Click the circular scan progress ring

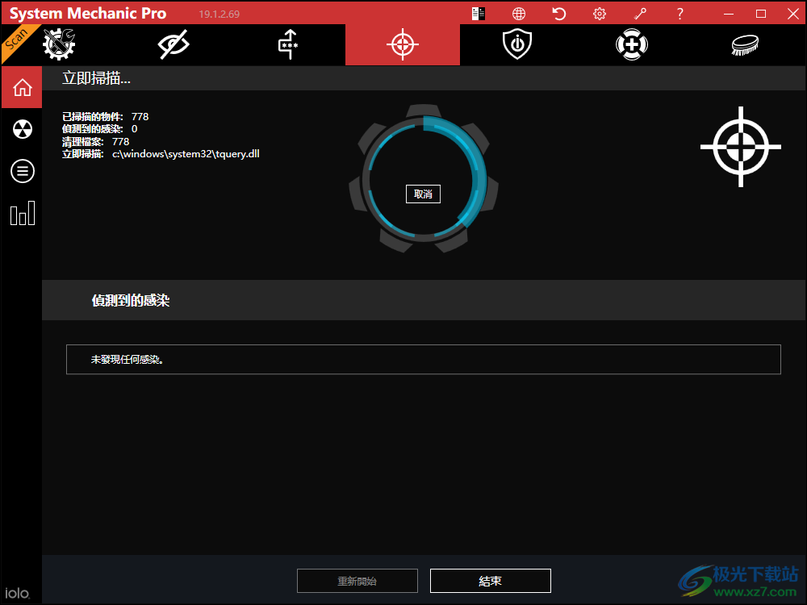424,178
